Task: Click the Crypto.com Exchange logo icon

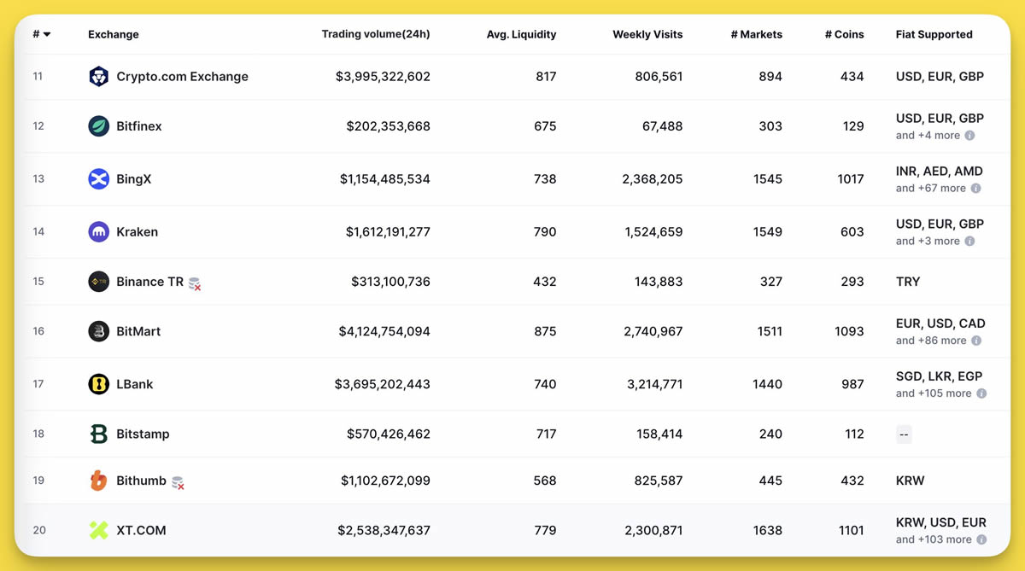Action: (x=98, y=77)
